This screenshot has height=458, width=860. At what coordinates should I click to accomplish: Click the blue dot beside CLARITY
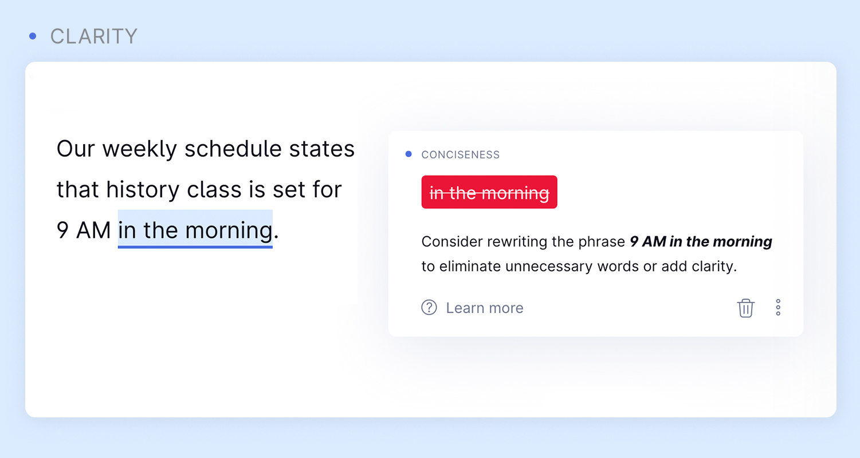[x=33, y=36]
